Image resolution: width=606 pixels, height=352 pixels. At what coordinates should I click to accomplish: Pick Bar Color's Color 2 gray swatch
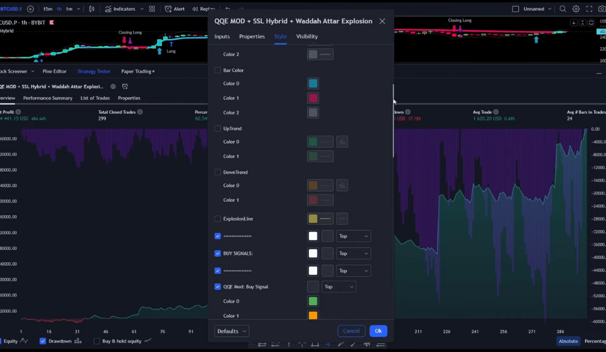coord(313,113)
